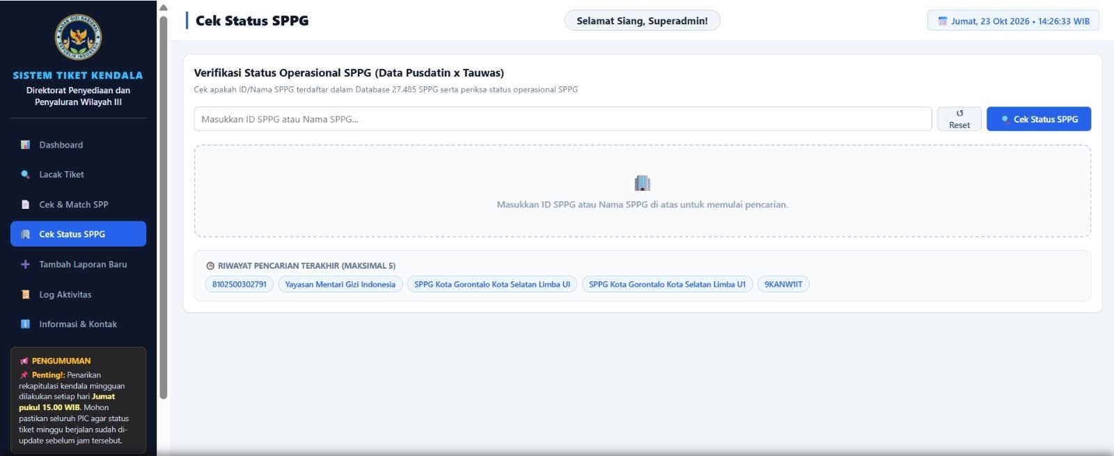Viewport: 1114px width, 456px height.
Task: Click the calendar icon in date badge
Action: [943, 21]
